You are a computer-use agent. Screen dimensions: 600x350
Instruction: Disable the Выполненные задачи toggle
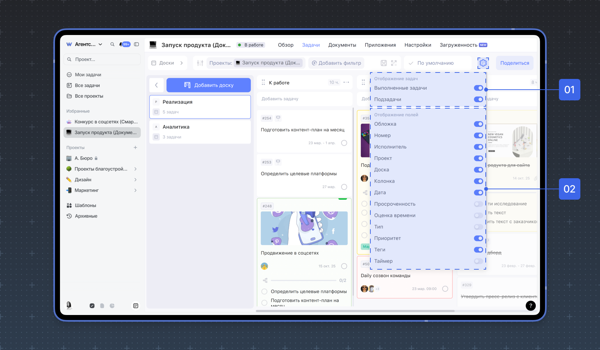pyautogui.click(x=478, y=88)
